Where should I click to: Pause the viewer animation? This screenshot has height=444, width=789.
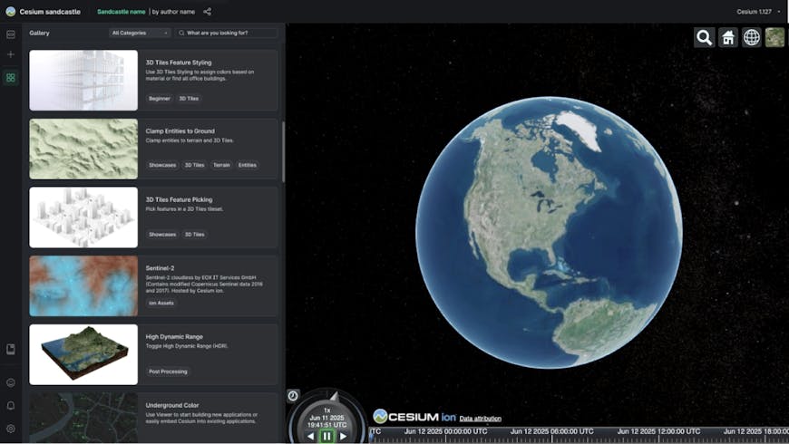pos(326,436)
